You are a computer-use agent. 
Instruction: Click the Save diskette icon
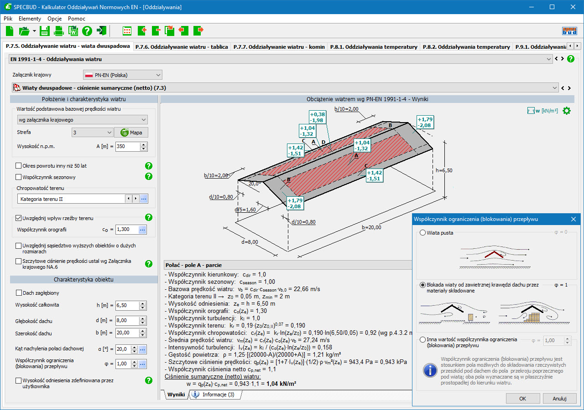coord(44,31)
